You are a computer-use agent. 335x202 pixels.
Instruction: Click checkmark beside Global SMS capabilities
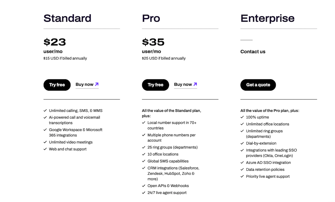(144, 161)
